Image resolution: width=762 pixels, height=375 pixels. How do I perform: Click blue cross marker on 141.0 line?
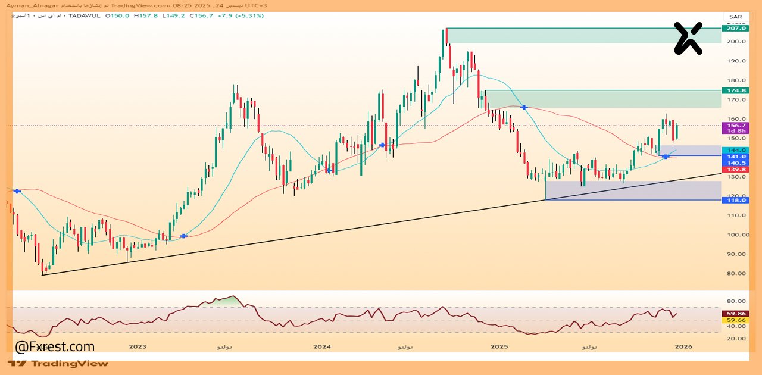[666, 157]
